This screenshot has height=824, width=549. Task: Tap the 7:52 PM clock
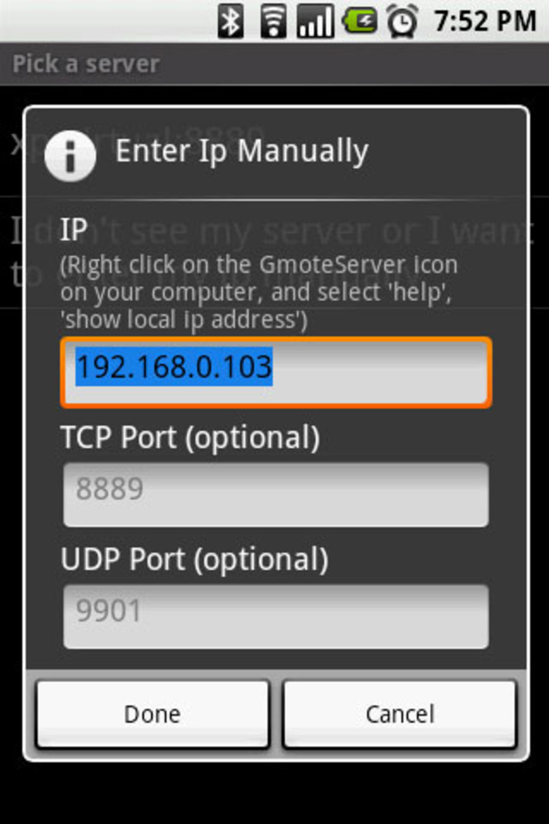485,21
